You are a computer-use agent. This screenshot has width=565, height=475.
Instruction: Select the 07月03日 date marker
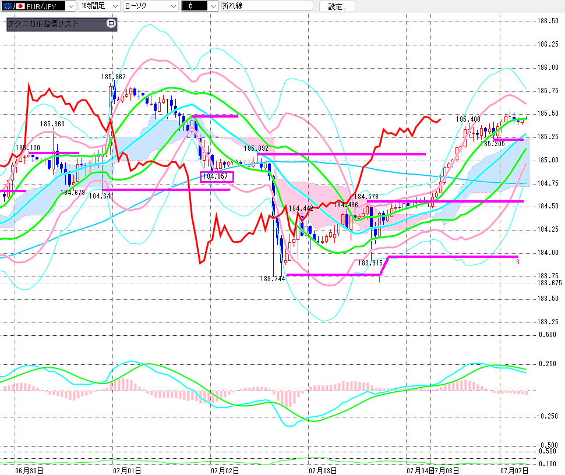(323, 470)
